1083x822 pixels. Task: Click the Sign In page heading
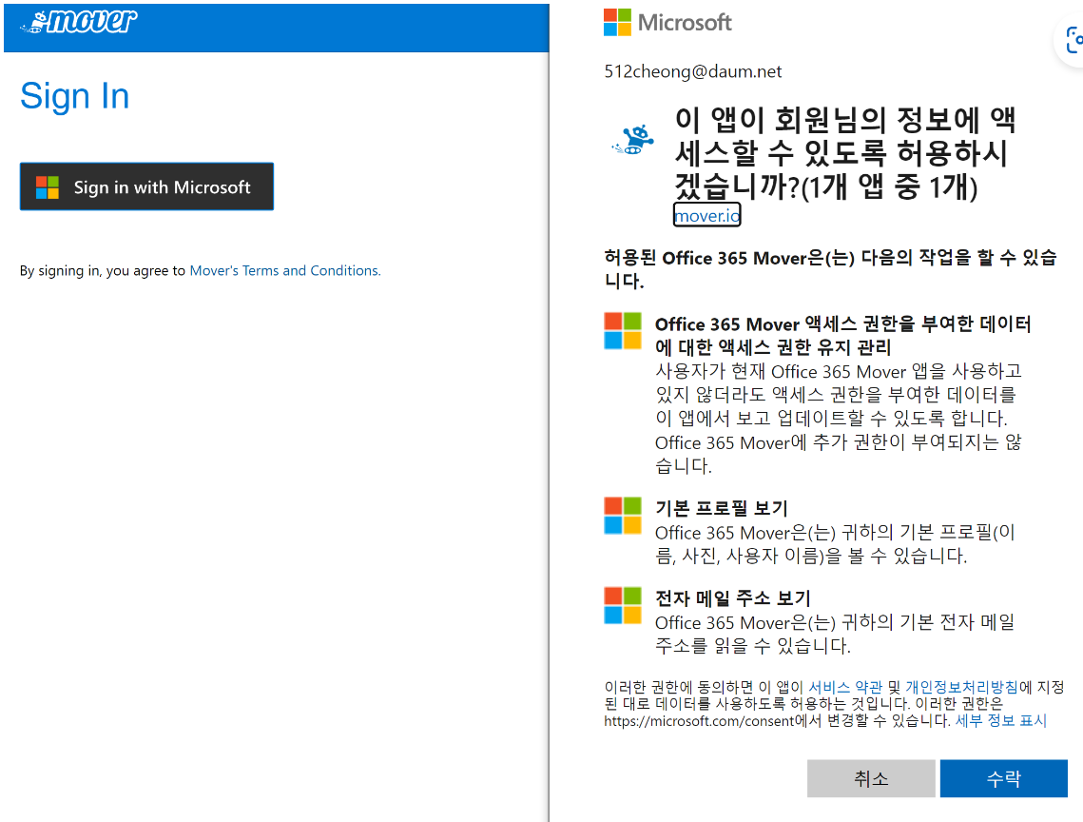click(74, 96)
